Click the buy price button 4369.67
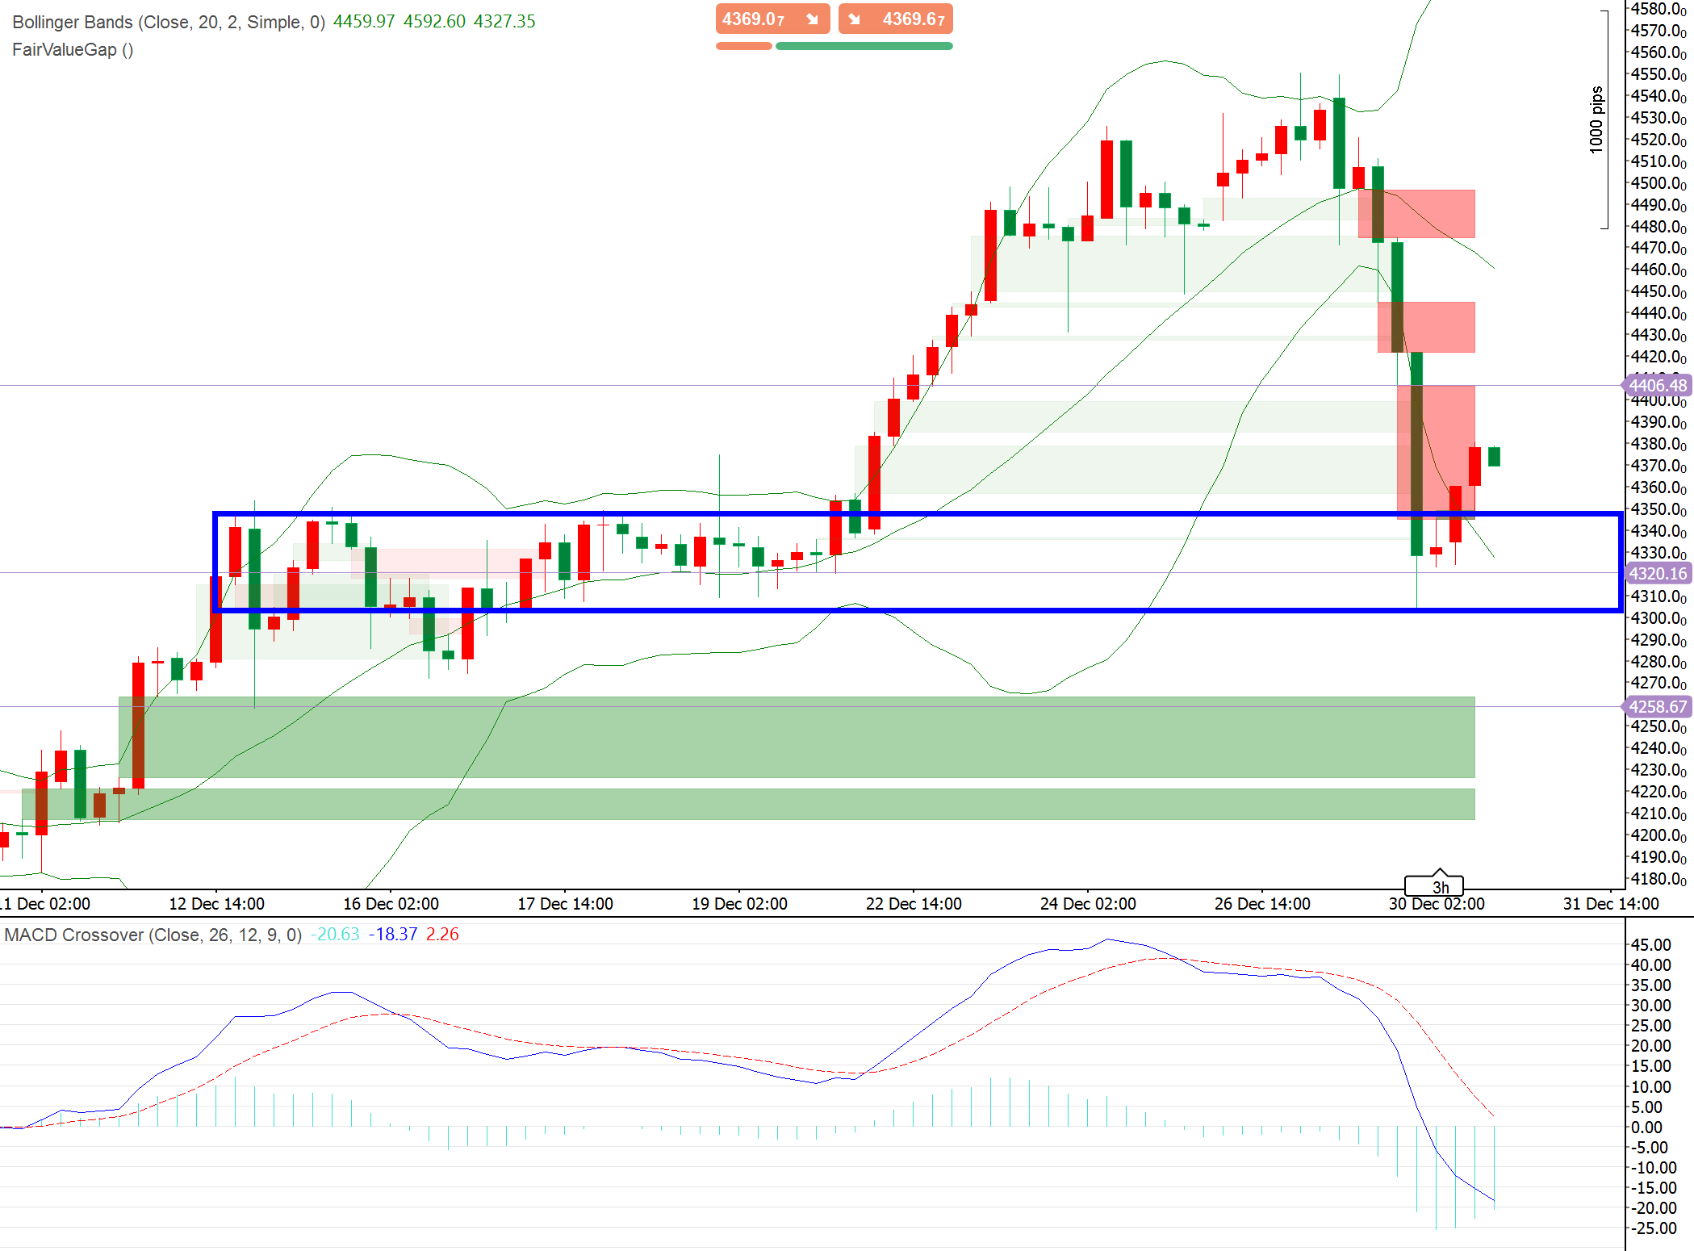Viewport: 1694px width, 1251px height. tap(913, 19)
